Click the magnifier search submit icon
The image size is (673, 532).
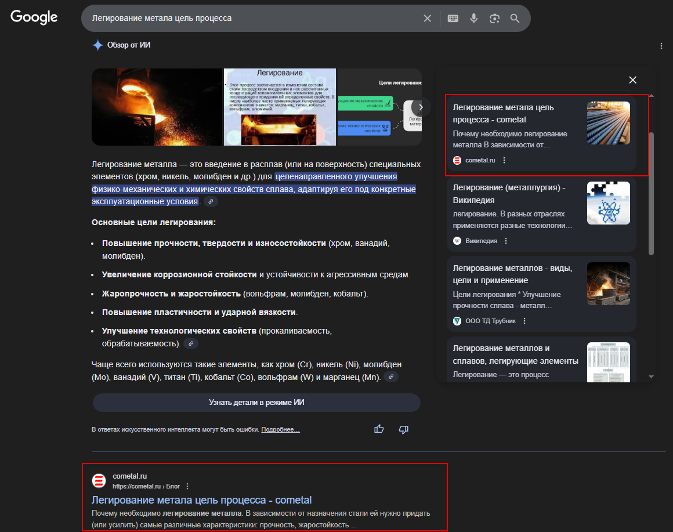[515, 19]
